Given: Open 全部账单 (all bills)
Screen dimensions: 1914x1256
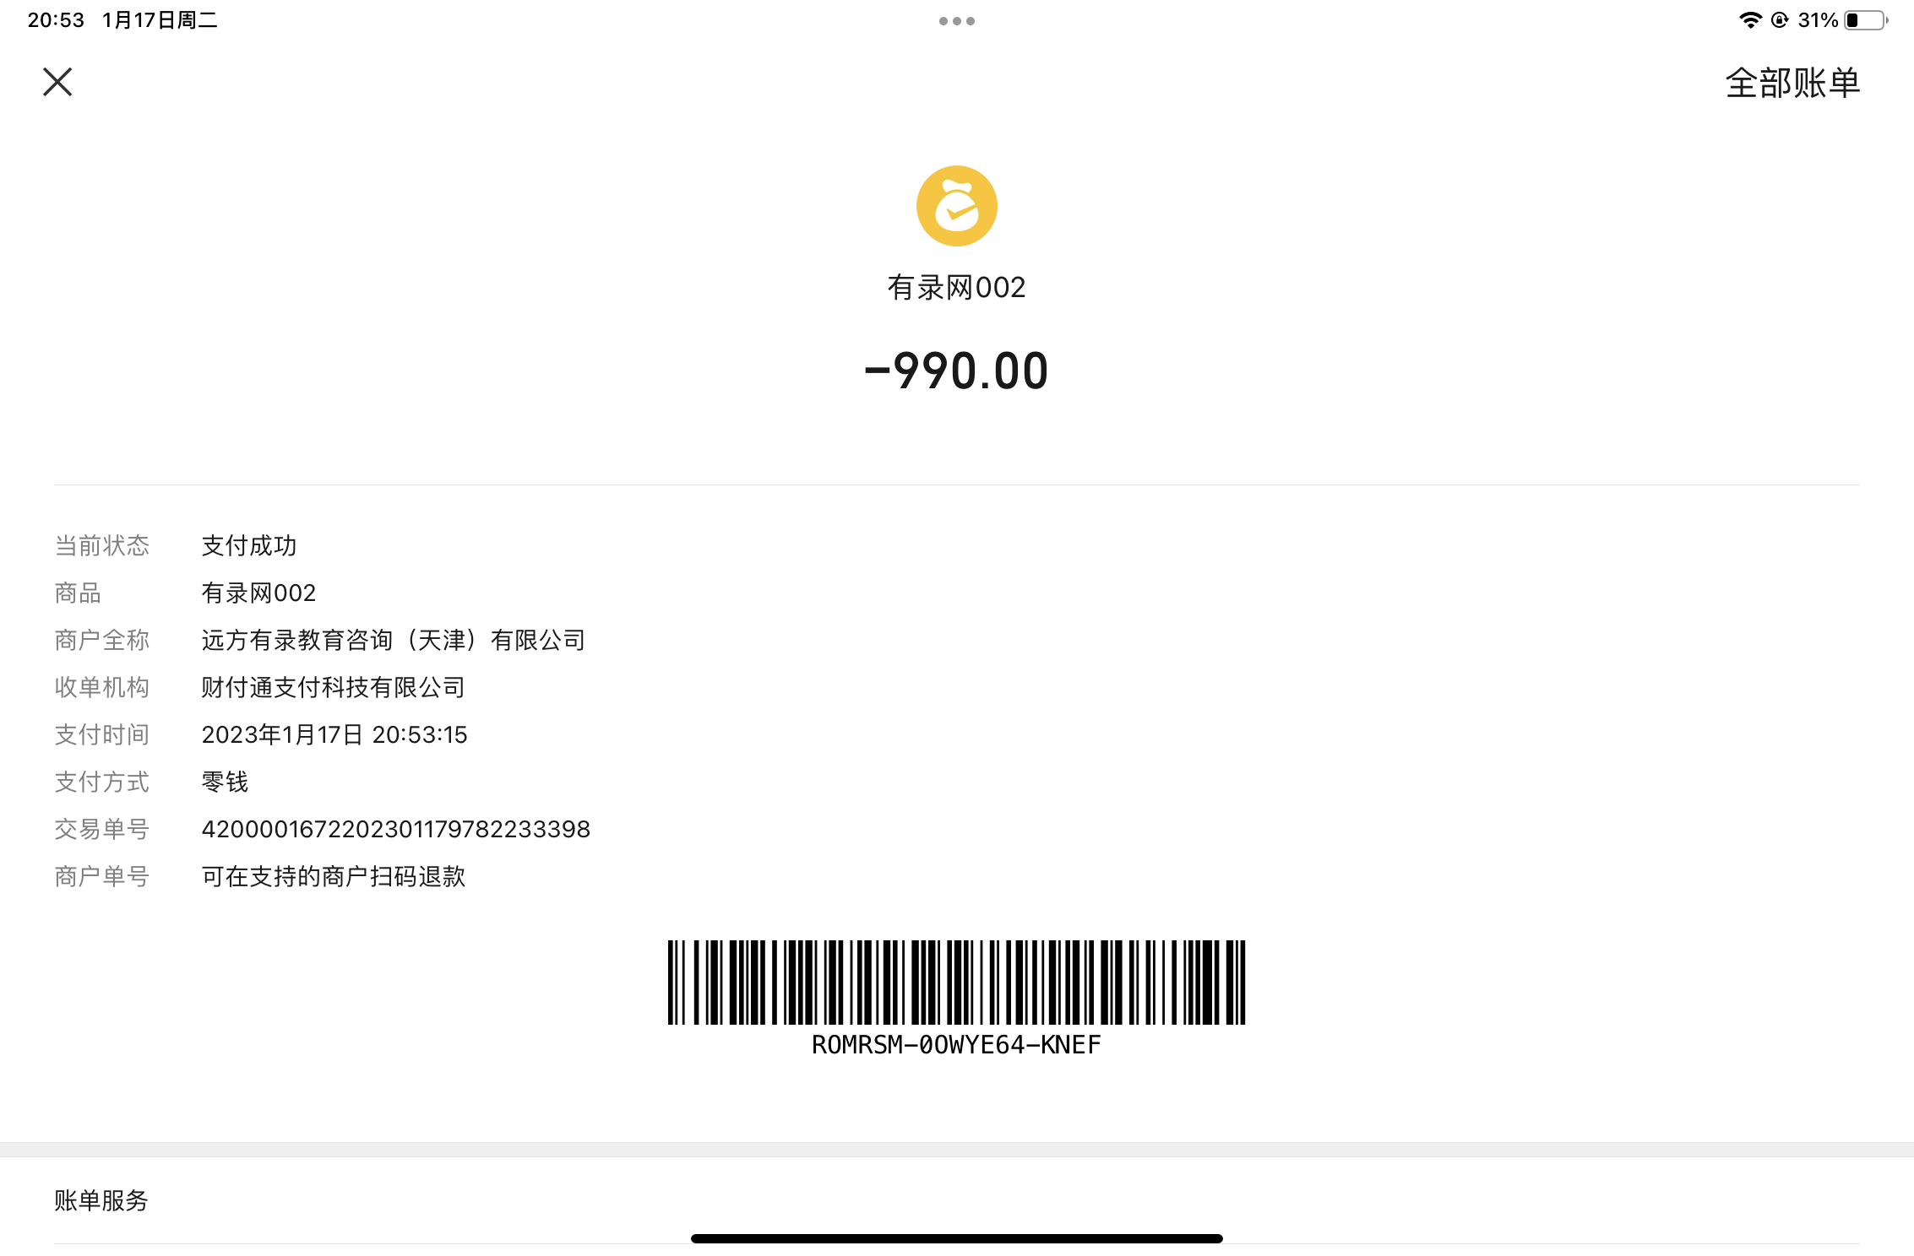Looking at the screenshot, I should pos(1792,83).
